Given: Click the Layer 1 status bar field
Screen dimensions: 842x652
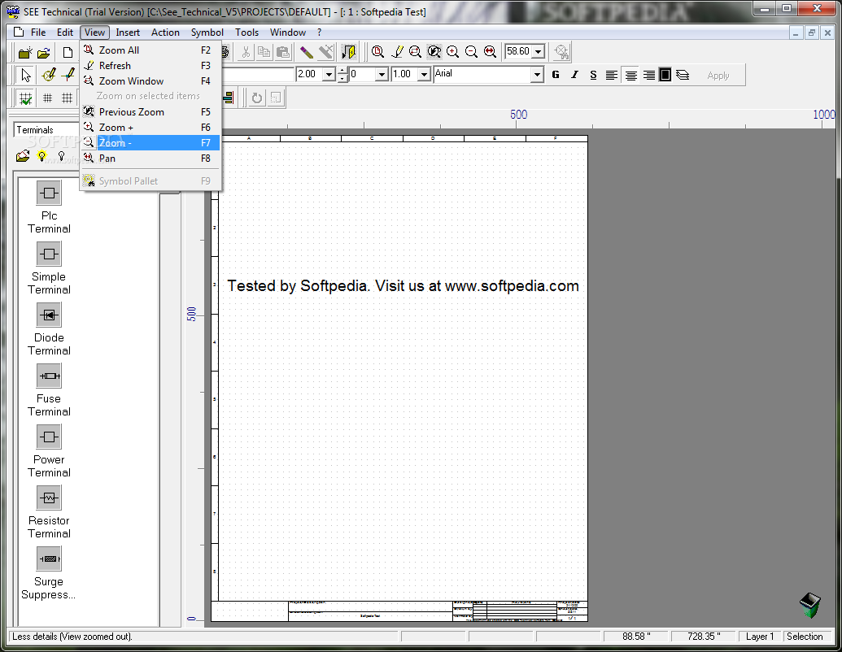Looking at the screenshot, I should coord(759,637).
